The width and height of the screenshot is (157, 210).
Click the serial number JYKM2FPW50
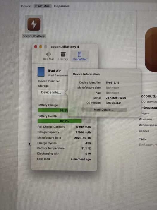point(116,98)
